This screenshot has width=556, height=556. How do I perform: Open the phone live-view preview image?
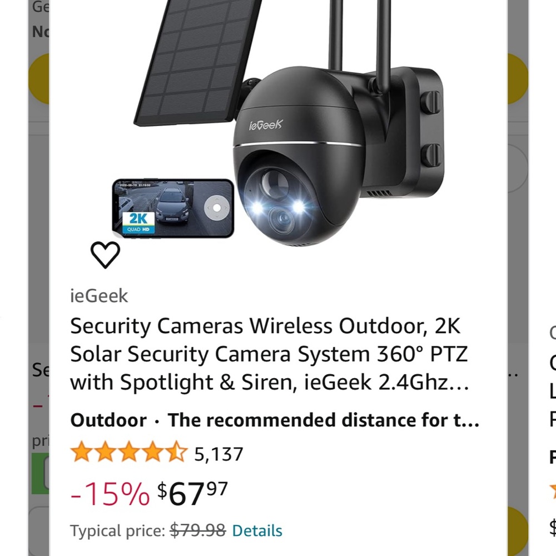coord(173,208)
